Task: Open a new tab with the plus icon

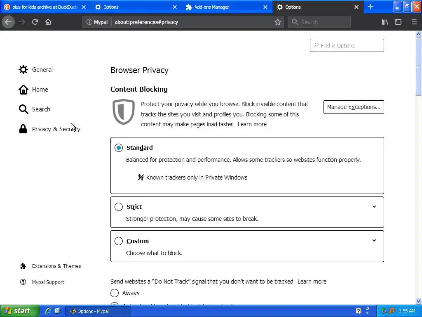Action: 370,7
